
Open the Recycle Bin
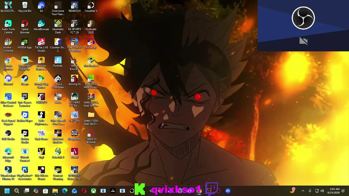coord(25,7)
